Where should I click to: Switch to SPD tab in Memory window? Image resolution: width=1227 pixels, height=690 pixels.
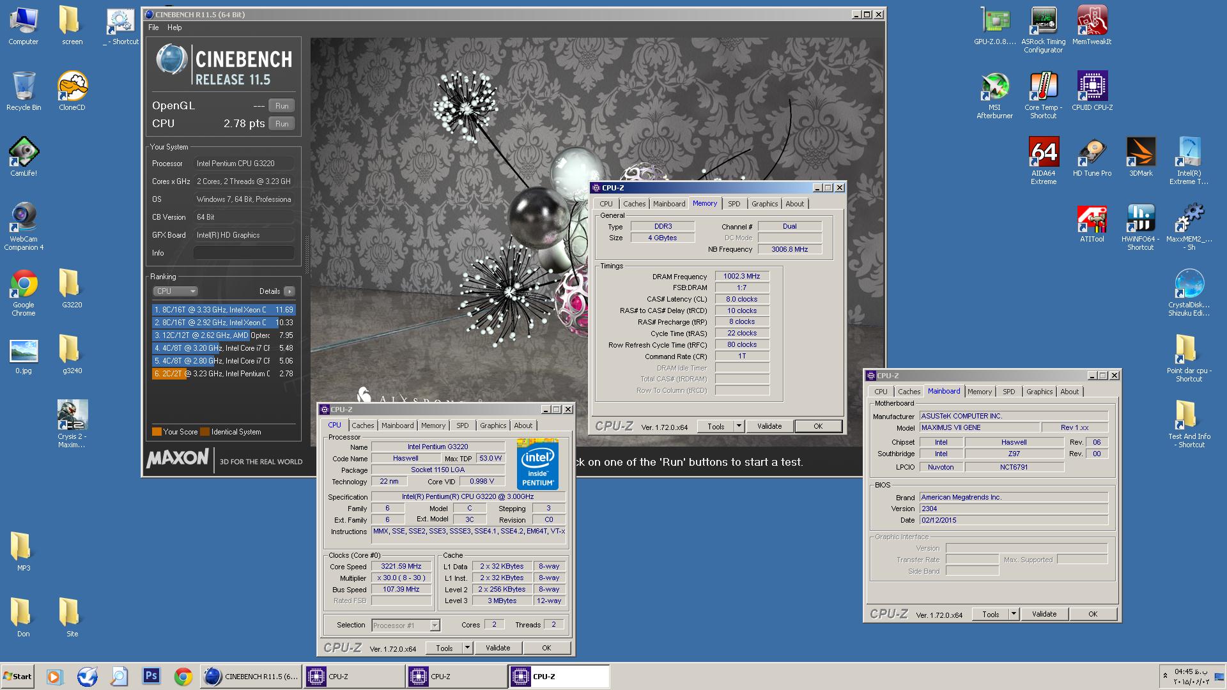click(734, 204)
